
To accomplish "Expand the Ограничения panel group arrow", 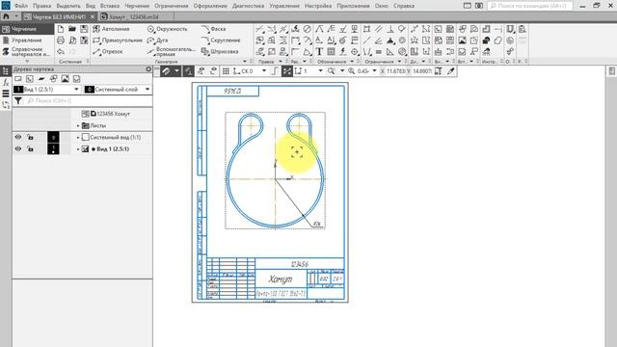I will click(399, 62).
